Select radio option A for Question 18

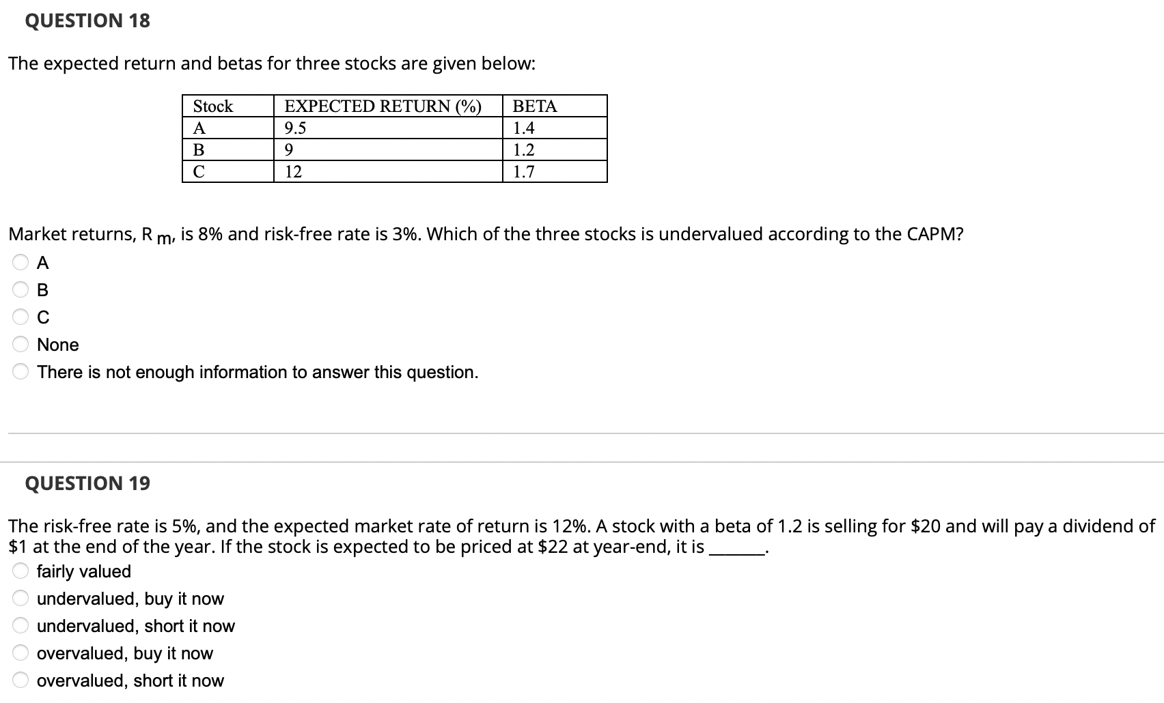click(x=20, y=263)
